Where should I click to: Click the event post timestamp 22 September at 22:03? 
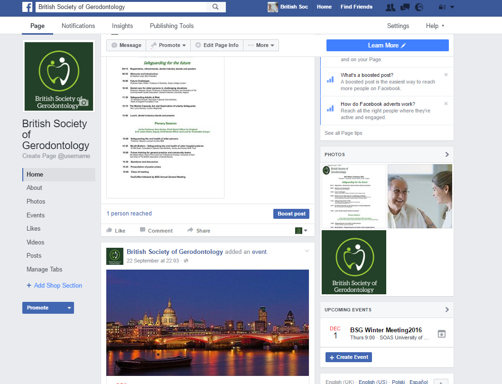tap(153, 261)
